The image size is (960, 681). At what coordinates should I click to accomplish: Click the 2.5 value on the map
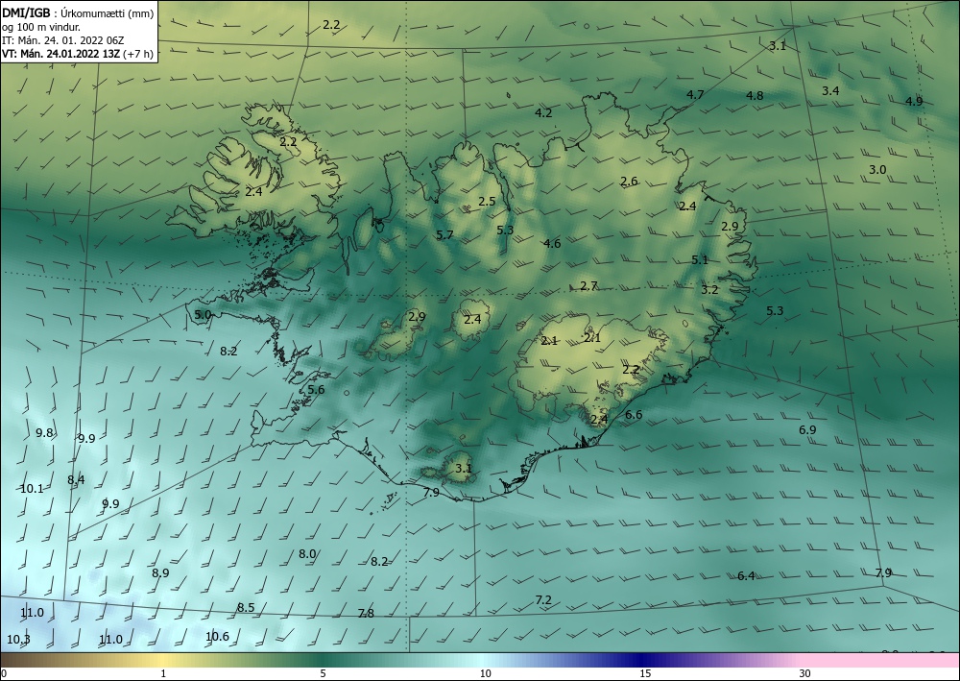[487, 201]
